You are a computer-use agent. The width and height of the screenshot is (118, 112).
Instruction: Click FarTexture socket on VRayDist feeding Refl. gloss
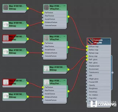pyautogui.click(x=43, y=87)
